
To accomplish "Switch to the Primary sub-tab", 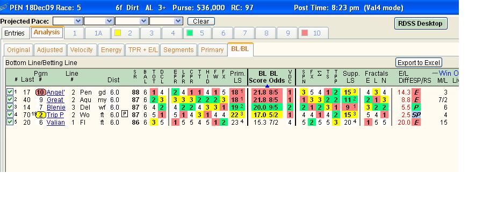I will point(212,50).
